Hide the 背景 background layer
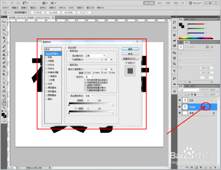This screenshot has width=221, height=170. (x=179, y=113)
